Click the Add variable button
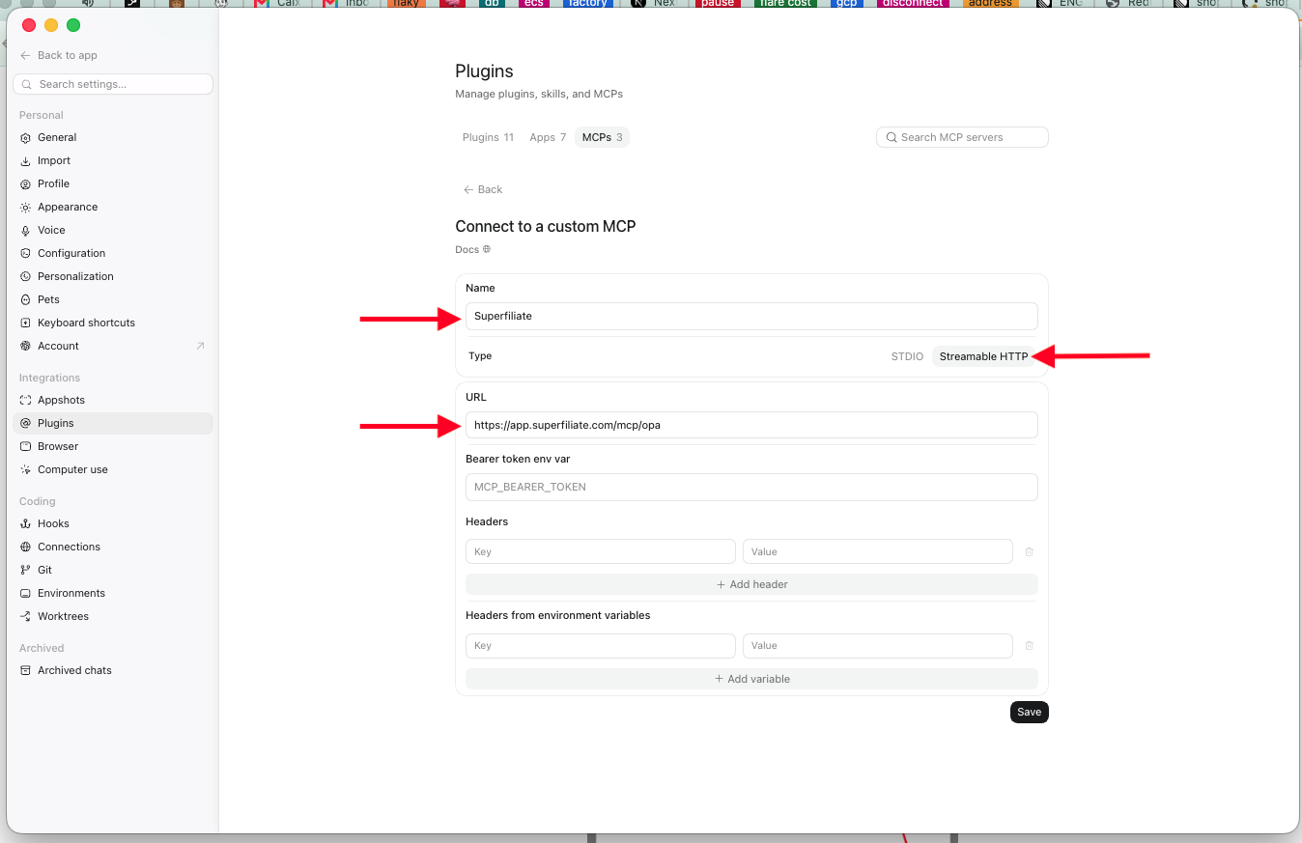Screen dimensions: 1302x843 tap(751, 679)
